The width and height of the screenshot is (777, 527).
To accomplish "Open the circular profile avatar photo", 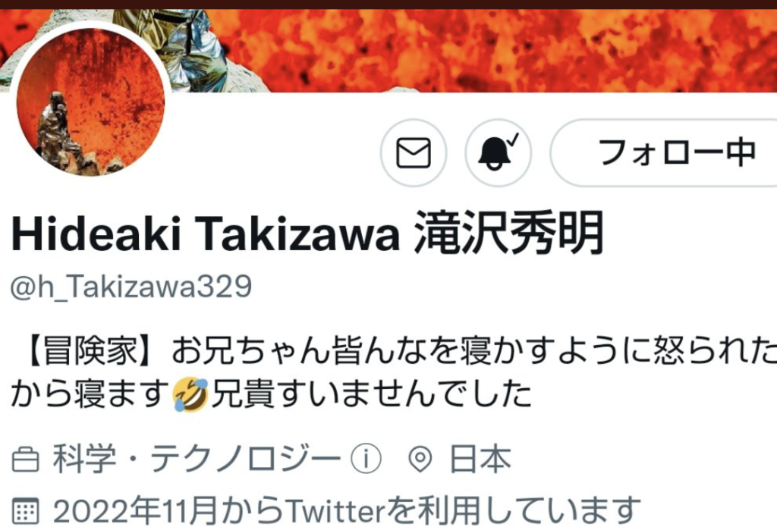I will 91,102.
